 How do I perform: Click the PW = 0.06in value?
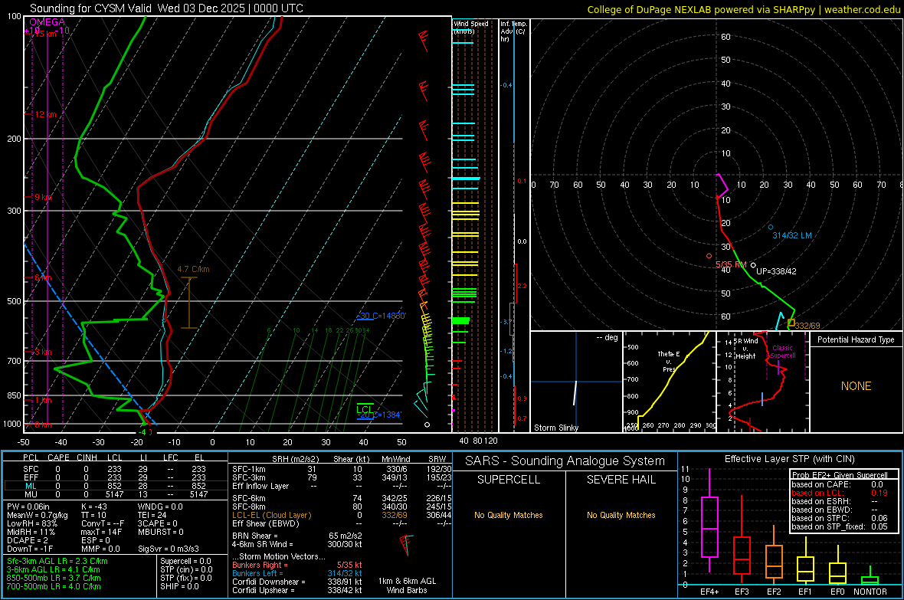click(28, 507)
